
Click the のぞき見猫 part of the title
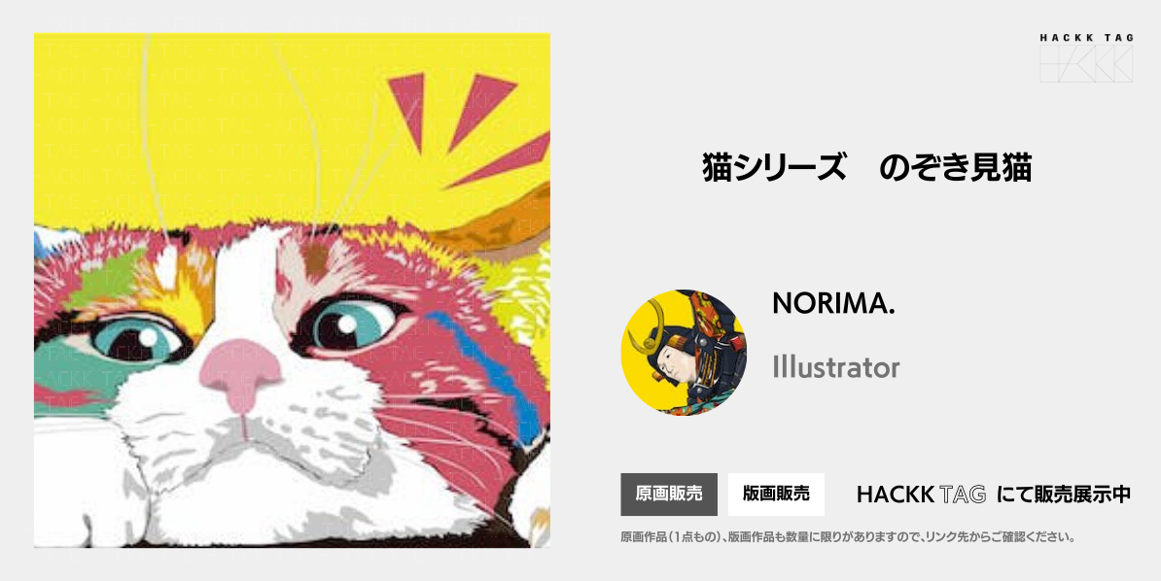point(955,169)
